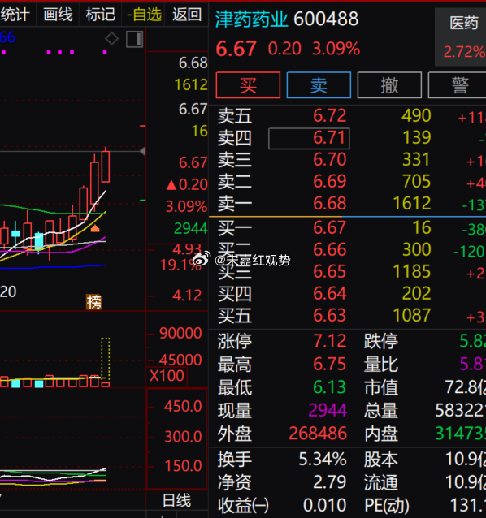Click stock code 600488
Image resolution: width=486 pixels, height=518 pixels.
point(326,19)
